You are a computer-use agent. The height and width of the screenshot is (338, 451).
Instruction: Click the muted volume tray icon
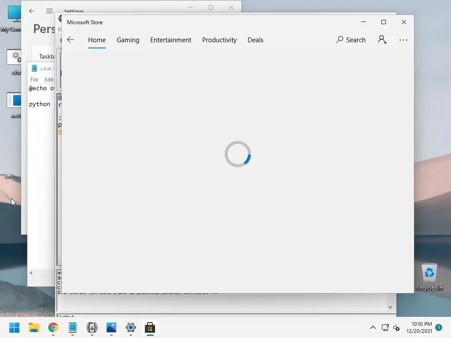(397, 327)
